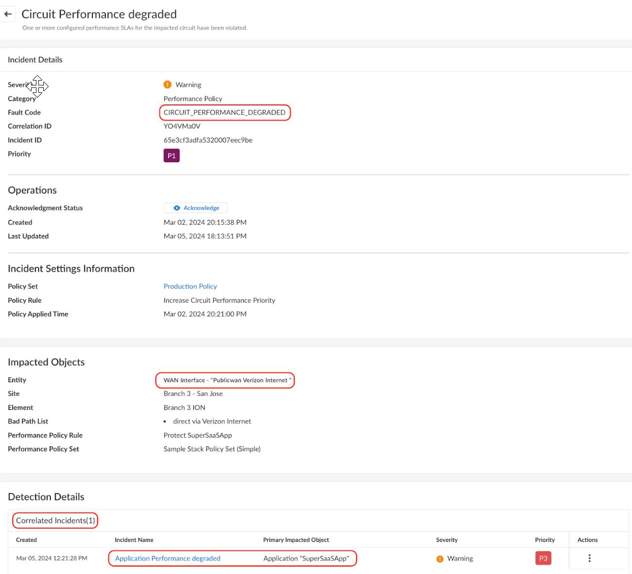Click the Priority column header in table
632x574 pixels.
click(545, 540)
